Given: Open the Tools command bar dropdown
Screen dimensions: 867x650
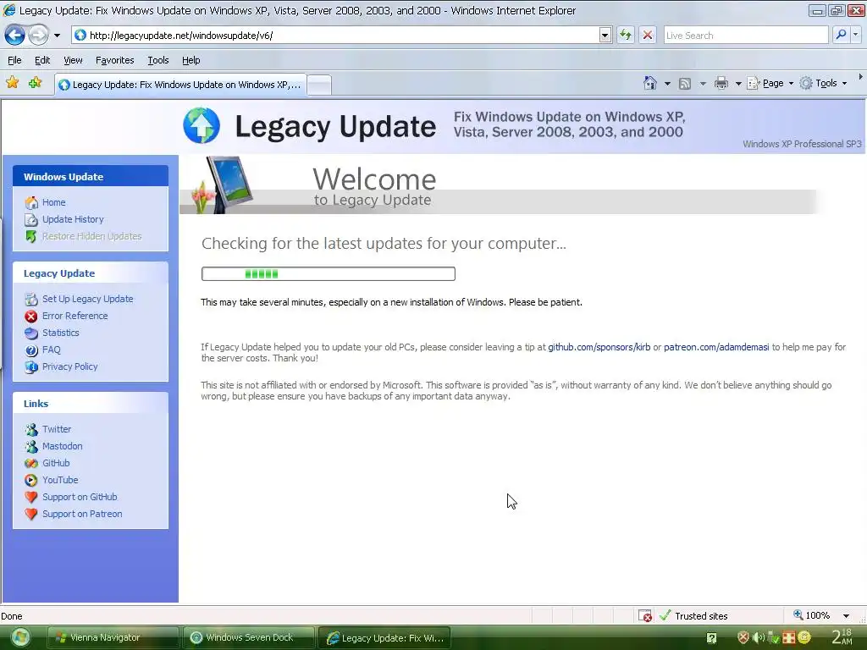Looking at the screenshot, I should tap(823, 83).
